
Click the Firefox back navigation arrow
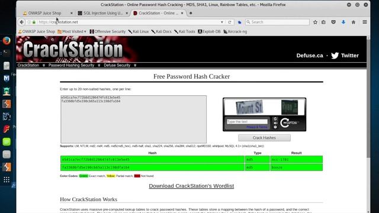tap(22, 22)
